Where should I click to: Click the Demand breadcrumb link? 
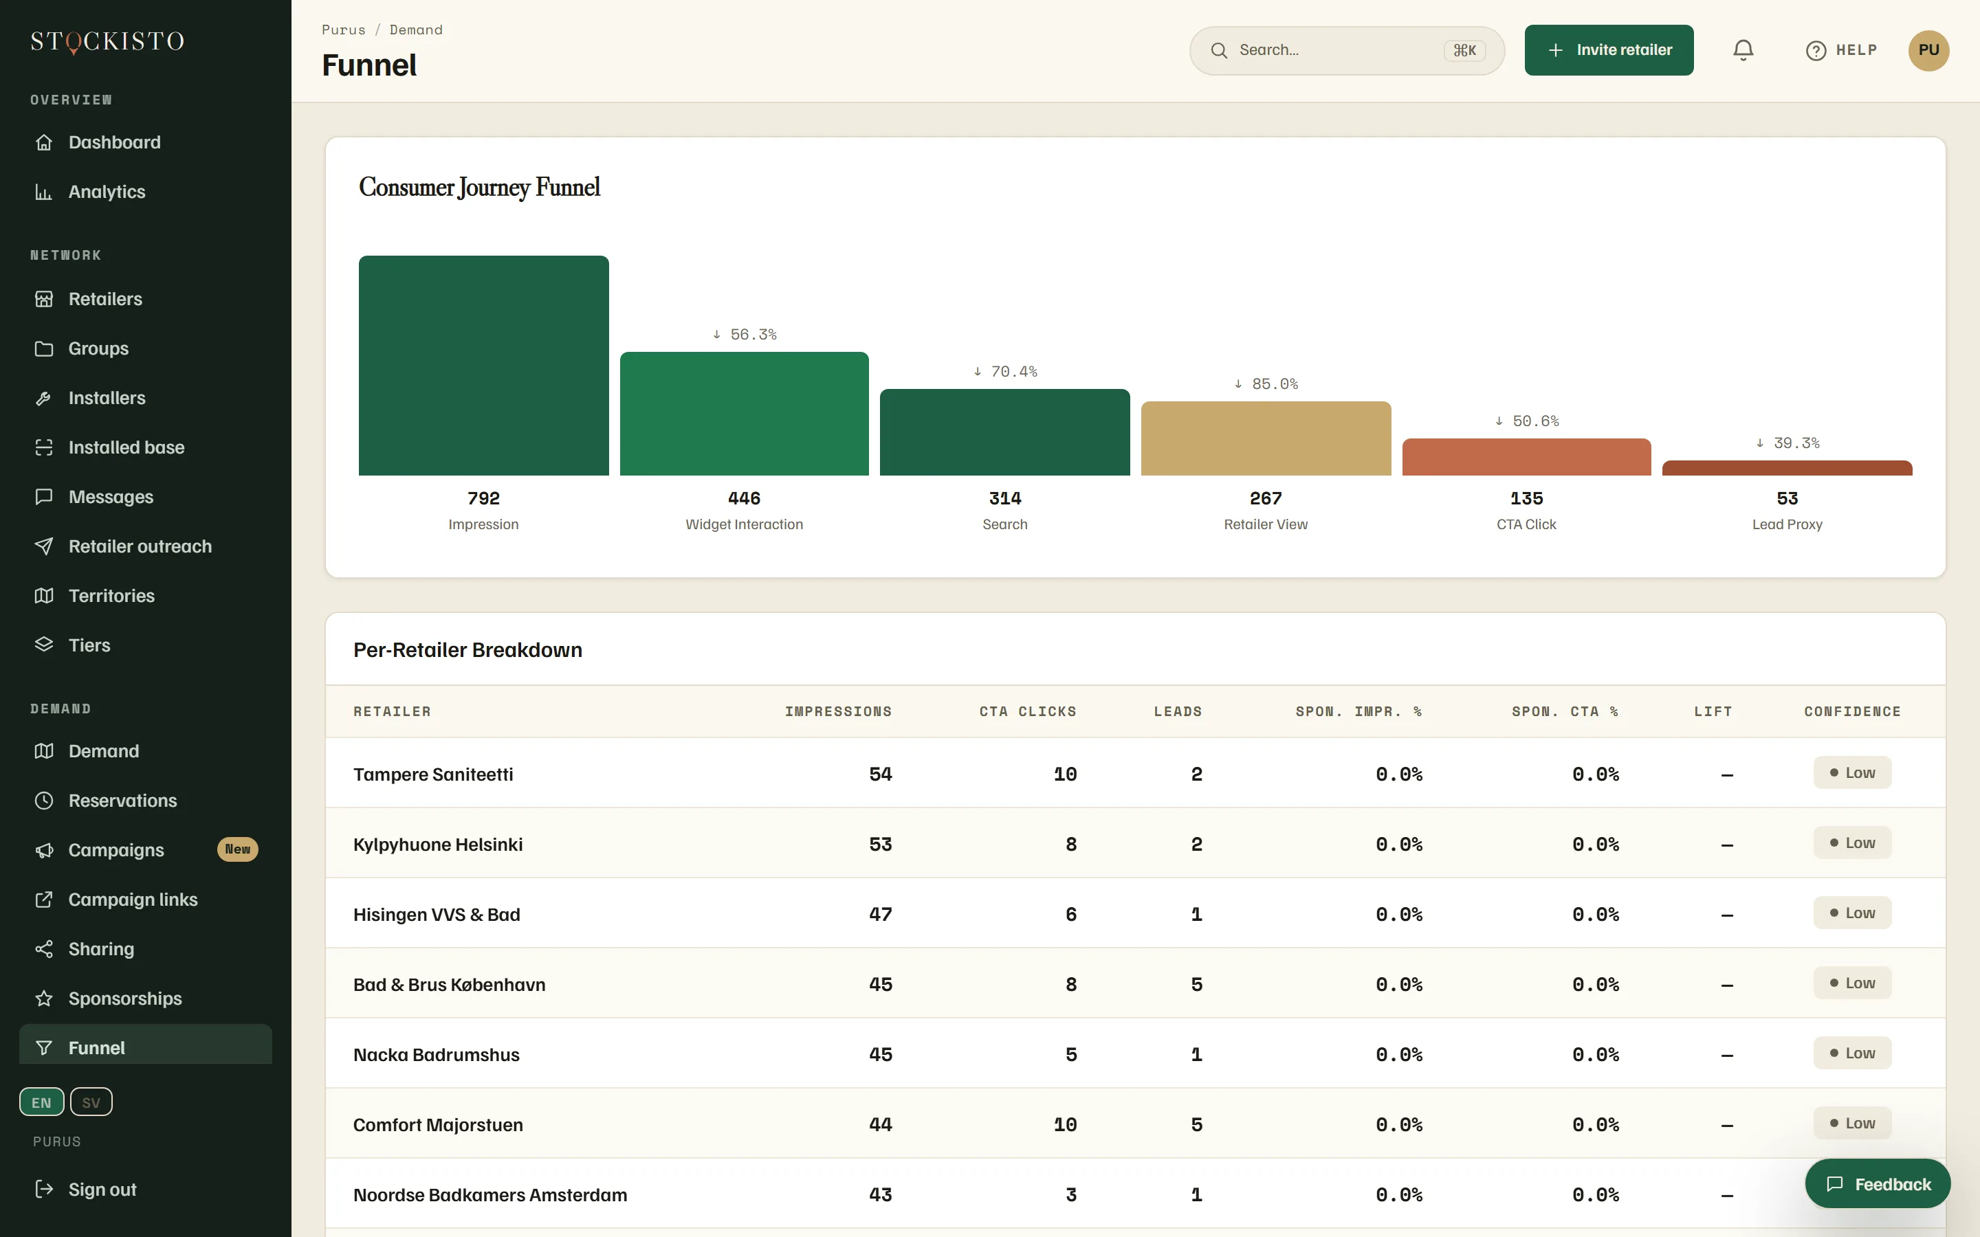(x=416, y=30)
